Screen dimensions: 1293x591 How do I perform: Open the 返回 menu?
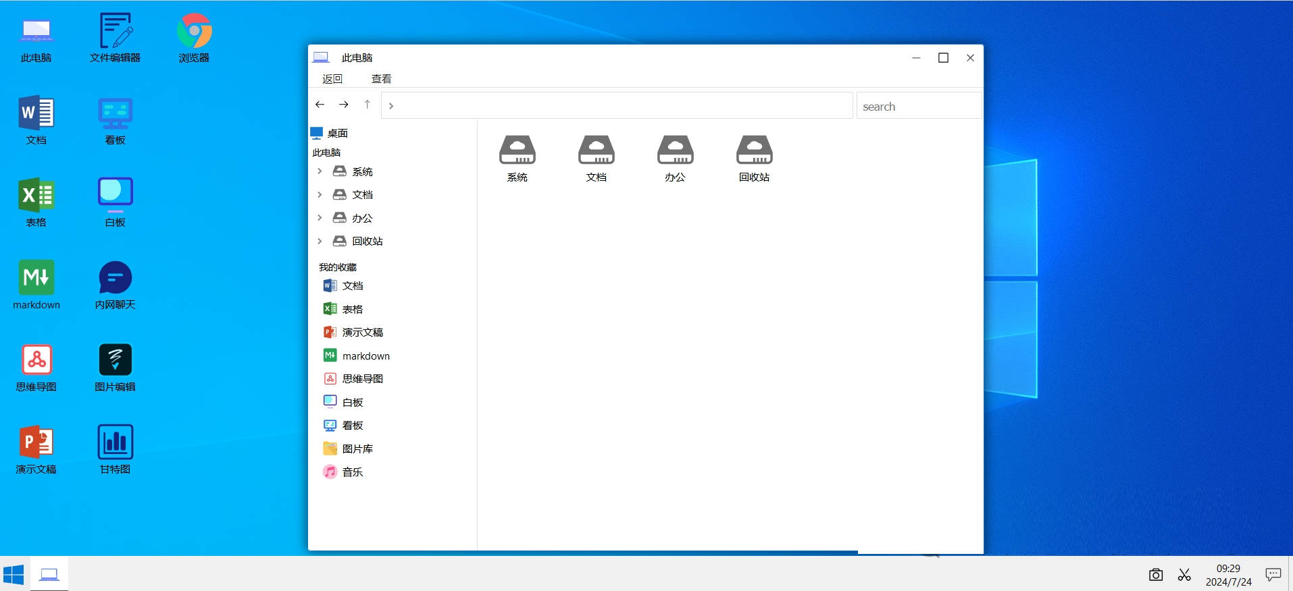coord(332,79)
